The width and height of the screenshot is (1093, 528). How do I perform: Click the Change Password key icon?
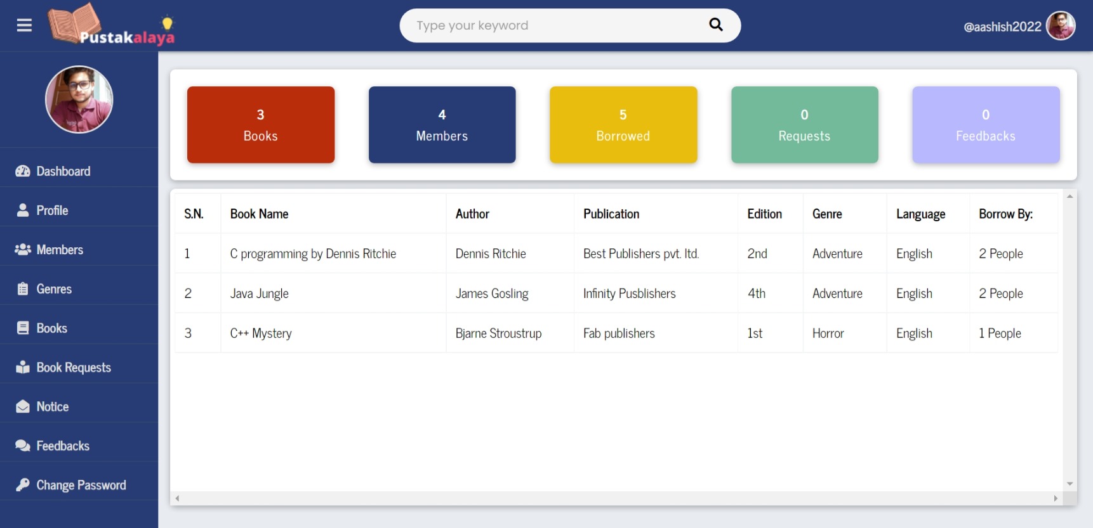click(x=23, y=485)
